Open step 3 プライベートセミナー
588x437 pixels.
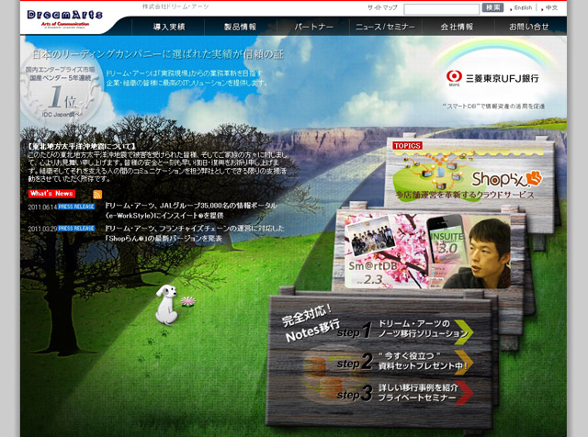pyautogui.click(x=417, y=393)
